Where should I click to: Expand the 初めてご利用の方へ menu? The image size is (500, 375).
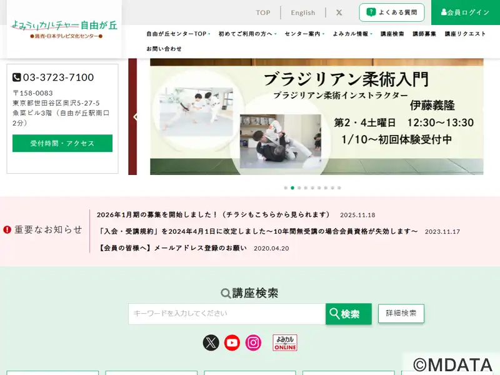[x=247, y=34]
